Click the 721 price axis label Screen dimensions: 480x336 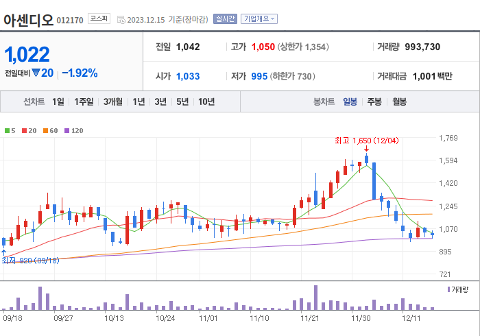[x=445, y=274]
